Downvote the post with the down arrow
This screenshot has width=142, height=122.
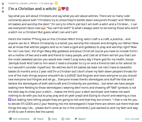(x=3, y=12)
